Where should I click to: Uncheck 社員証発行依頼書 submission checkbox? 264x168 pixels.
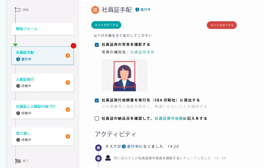pyautogui.click(x=97, y=100)
